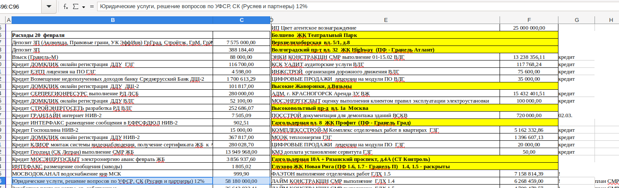619x188 pixels.
Task: Open the Name Box dropdown arrow
Action: 49,6
